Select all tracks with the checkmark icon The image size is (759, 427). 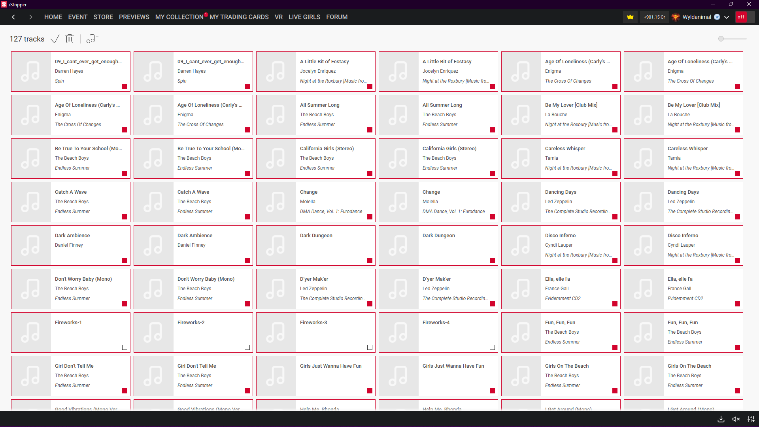click(x=55, y=39)
